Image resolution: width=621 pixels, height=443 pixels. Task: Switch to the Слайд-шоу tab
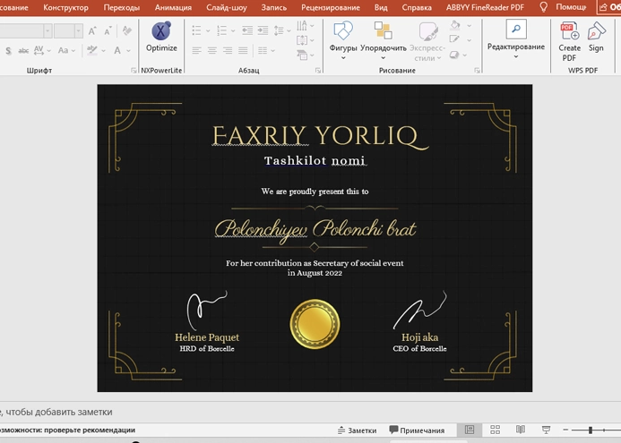tap(227, 7)
